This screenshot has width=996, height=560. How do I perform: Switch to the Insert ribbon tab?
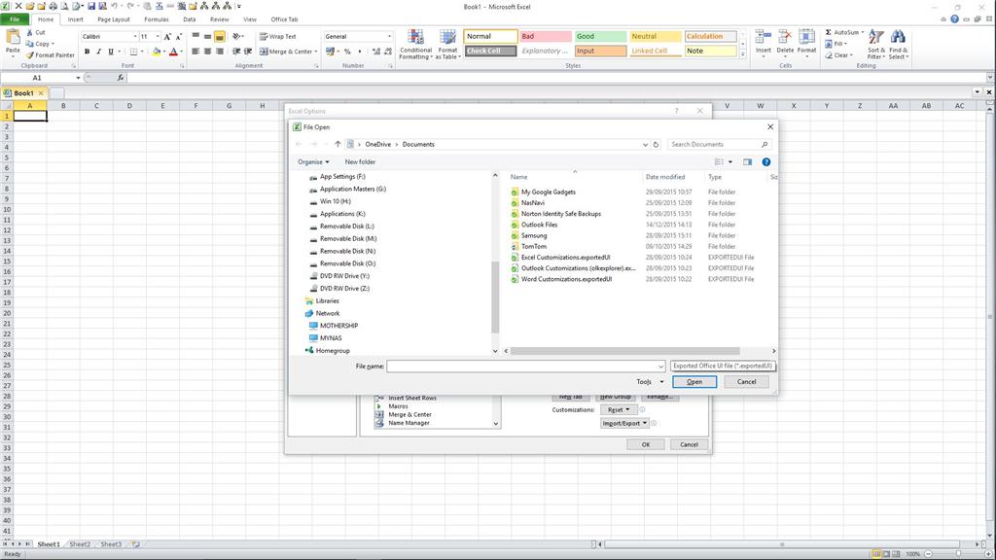pyautogui.click(x=76, y=19)
